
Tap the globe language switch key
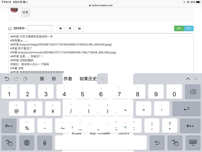pyautogui.click(x=27, y=143)
